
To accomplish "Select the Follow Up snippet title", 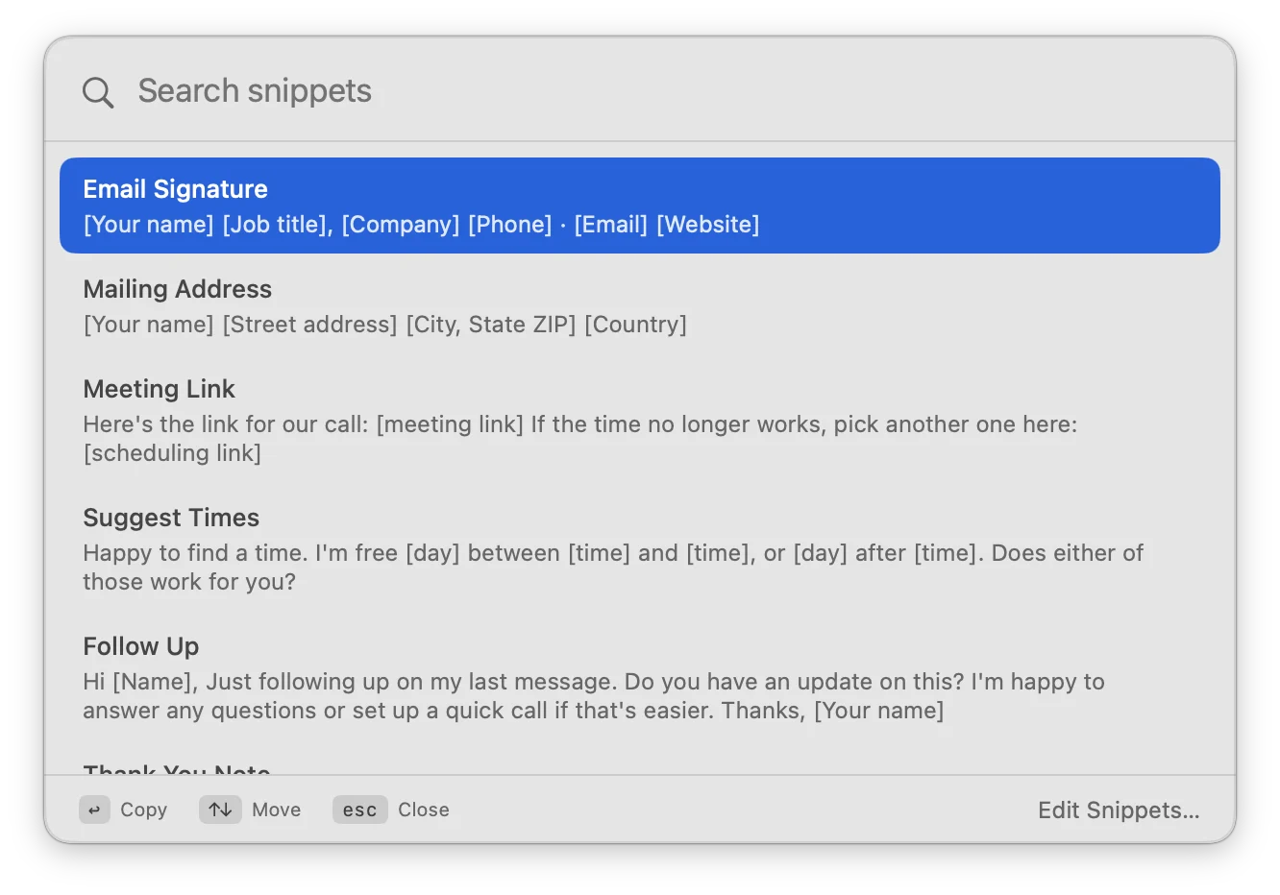I will [x=140, y=645].
